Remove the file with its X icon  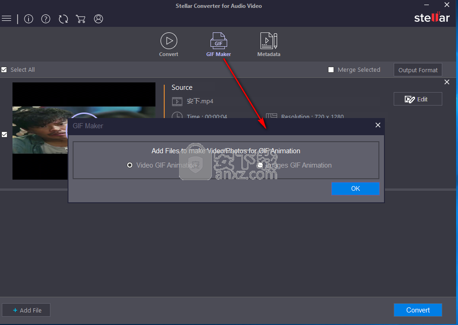coord(446,82)
